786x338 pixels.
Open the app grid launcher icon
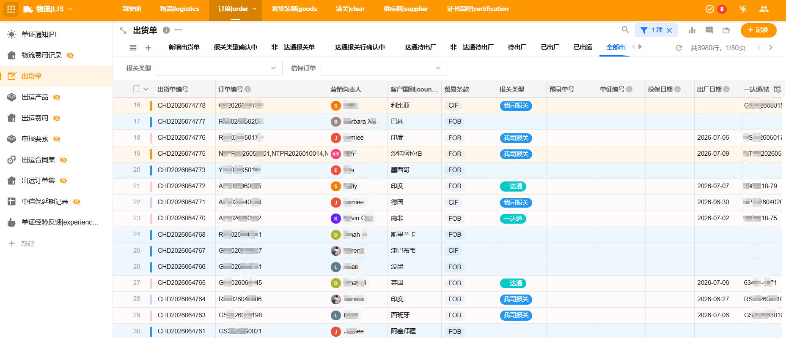[11, 9]
